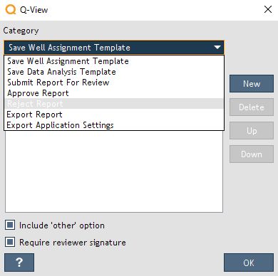Select the highlighted Reject Report entry
The width and height of the screenshot is (278, 276).
coord(114,104)
